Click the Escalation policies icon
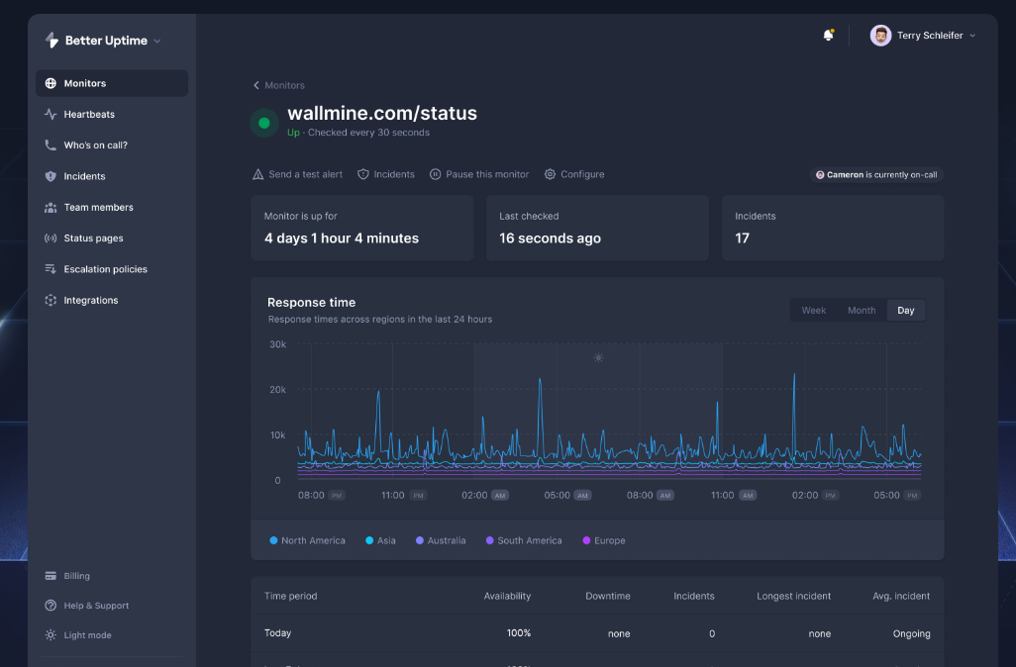 tap(51, 269)
